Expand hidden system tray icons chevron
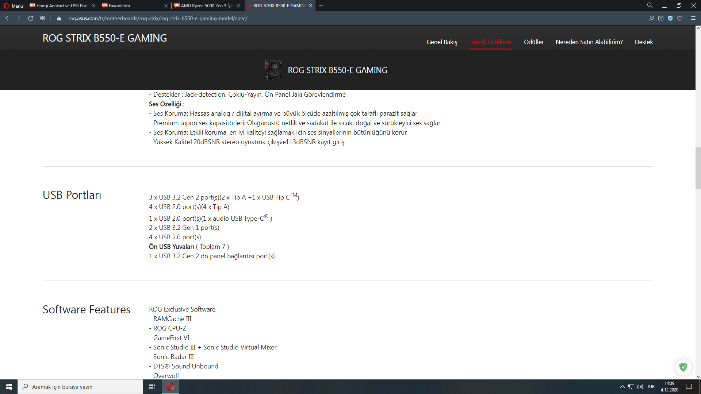701x394 pixels. tap(622, 387)
